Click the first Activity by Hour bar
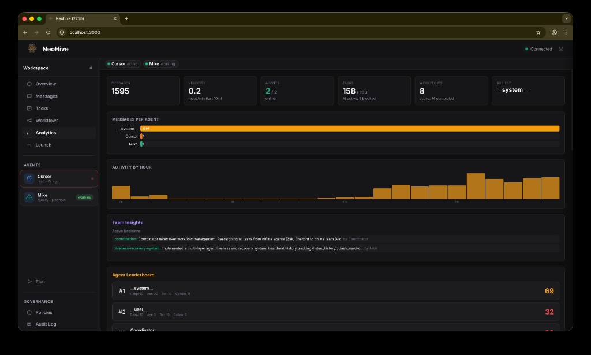This screenshot has height=355, width=591. click(x=121, y=192)
